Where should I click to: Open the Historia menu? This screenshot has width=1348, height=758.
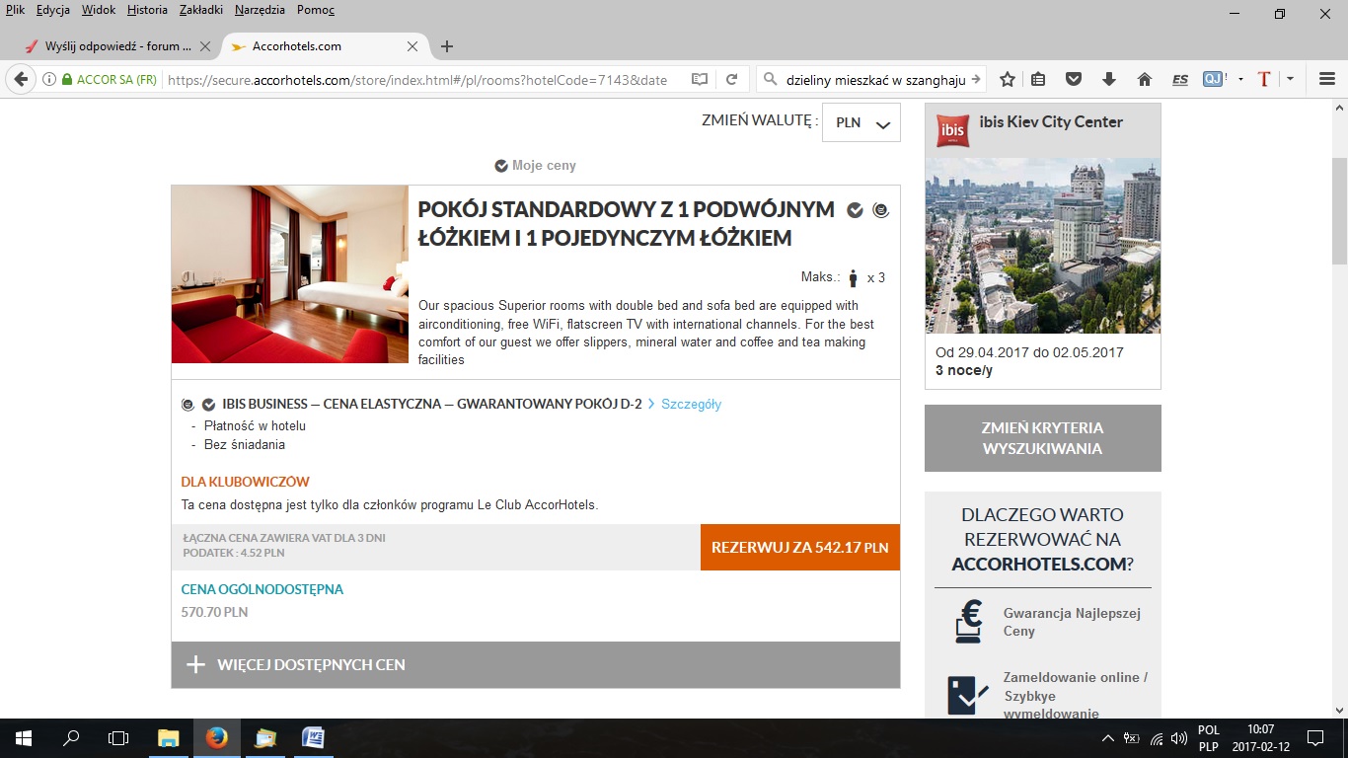(x=147, y=10)
